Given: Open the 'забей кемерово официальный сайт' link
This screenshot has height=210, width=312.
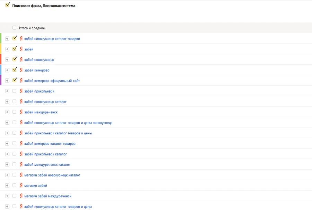Looking at the screenshot, I should pos(52,81).
